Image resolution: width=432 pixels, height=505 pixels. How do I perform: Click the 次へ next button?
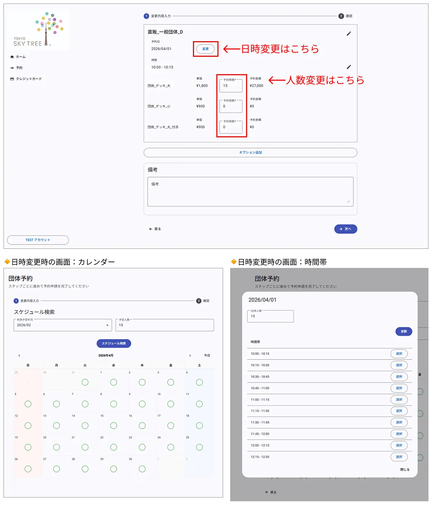pyautogui.click(x=345, y=229)
